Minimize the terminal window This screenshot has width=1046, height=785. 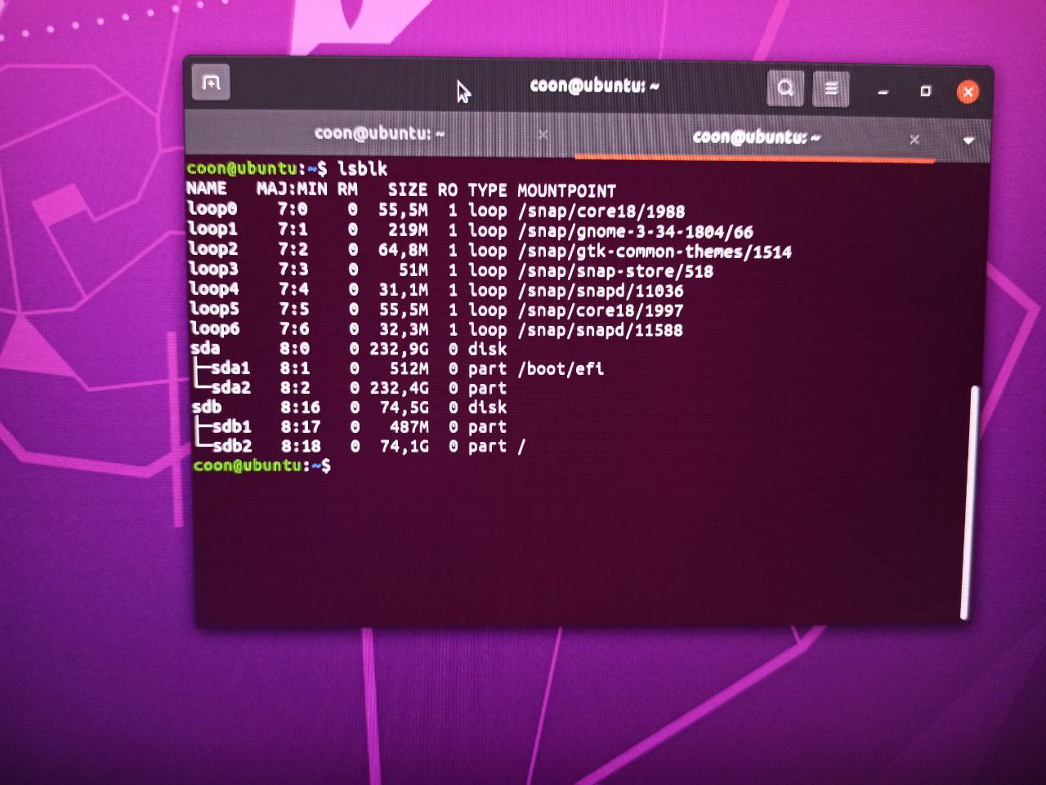[x=883, y=91]
